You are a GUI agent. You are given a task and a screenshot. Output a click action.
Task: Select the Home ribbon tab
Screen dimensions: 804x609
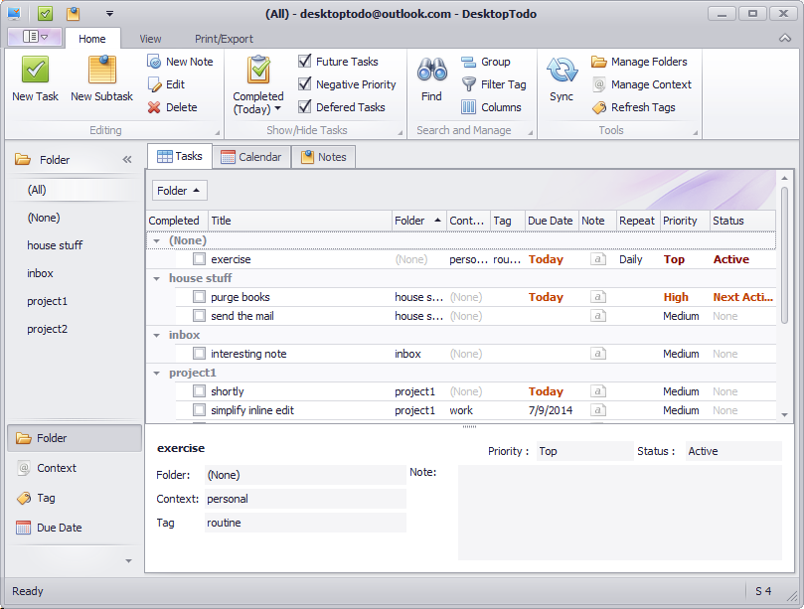(x=92, y=39)
